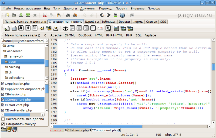Close the CBehavior.php document tab
Viewport: 216px width, 138px height.
point(90,130)
